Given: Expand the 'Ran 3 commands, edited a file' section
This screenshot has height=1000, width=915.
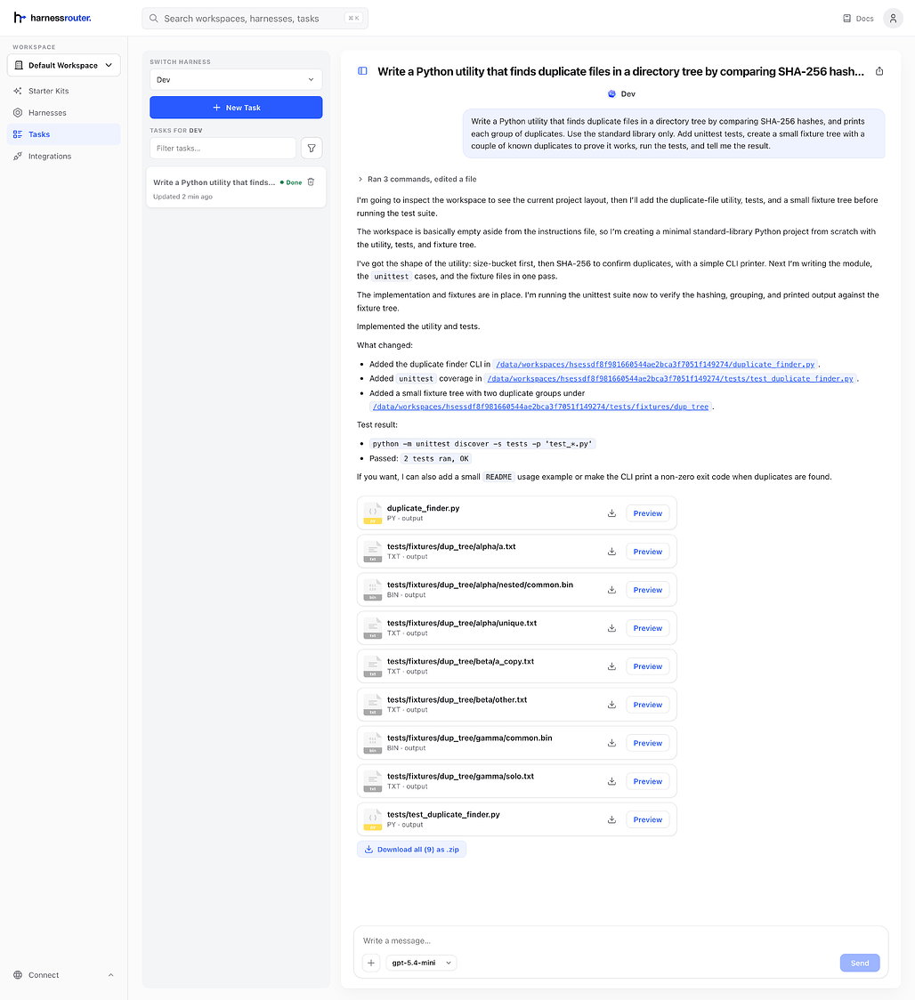Looking at the screenshot, I should (x=417, y=179).
